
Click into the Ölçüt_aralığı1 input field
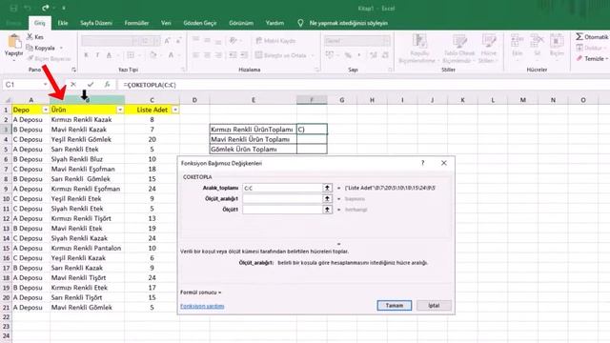pyautogui.click(x=282, y=199)
